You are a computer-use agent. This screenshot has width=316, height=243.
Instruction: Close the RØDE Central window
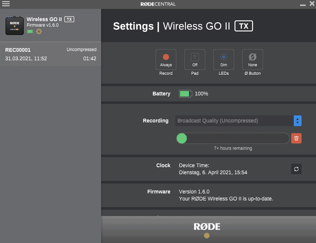point(312,3)
